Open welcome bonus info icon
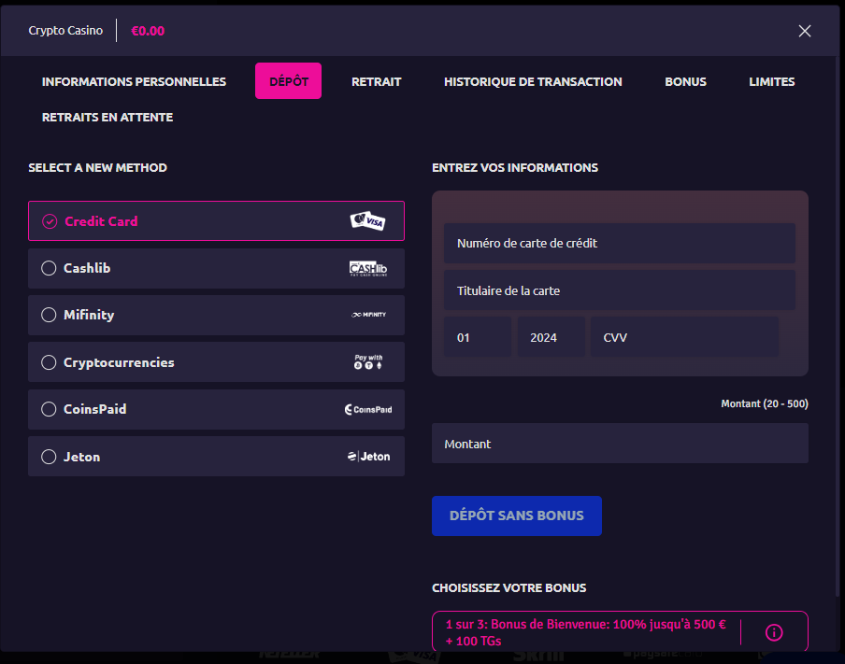 (773, 632)
